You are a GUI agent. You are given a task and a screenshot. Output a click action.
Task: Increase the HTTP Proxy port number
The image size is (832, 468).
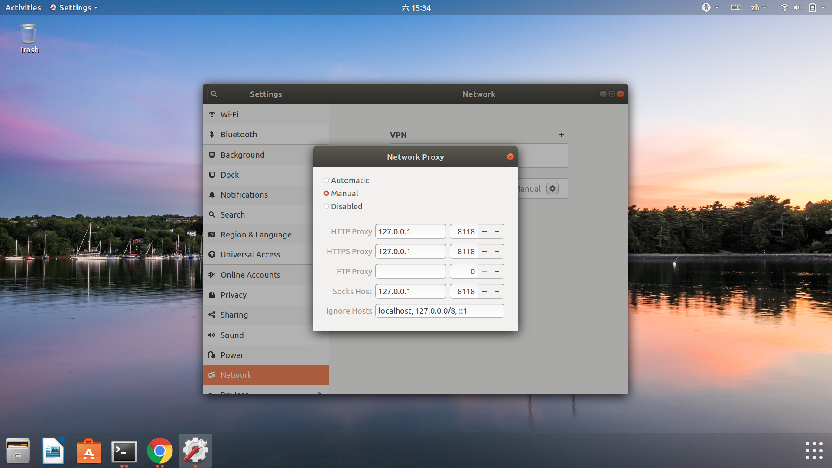pyautogui.click(x=497, y=231)
